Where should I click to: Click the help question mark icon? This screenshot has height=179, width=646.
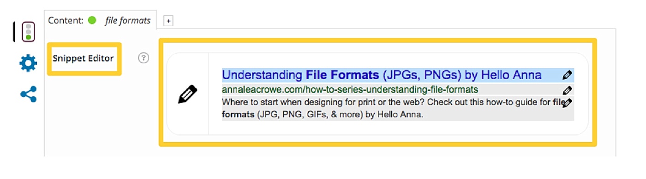[144, 58]
